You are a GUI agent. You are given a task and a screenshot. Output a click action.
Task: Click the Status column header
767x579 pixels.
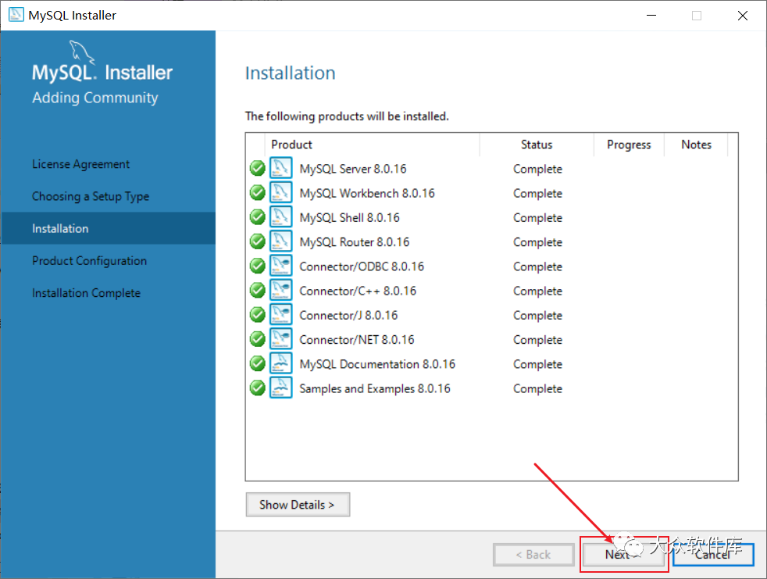537,145
